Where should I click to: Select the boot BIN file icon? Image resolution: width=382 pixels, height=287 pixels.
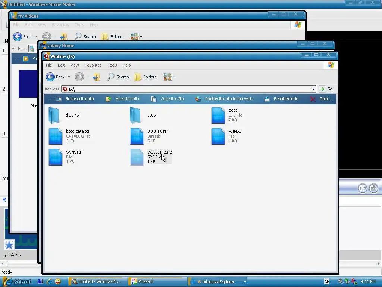click(218, 115)
